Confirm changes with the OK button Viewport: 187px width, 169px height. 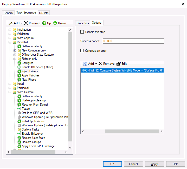(112, 164)
